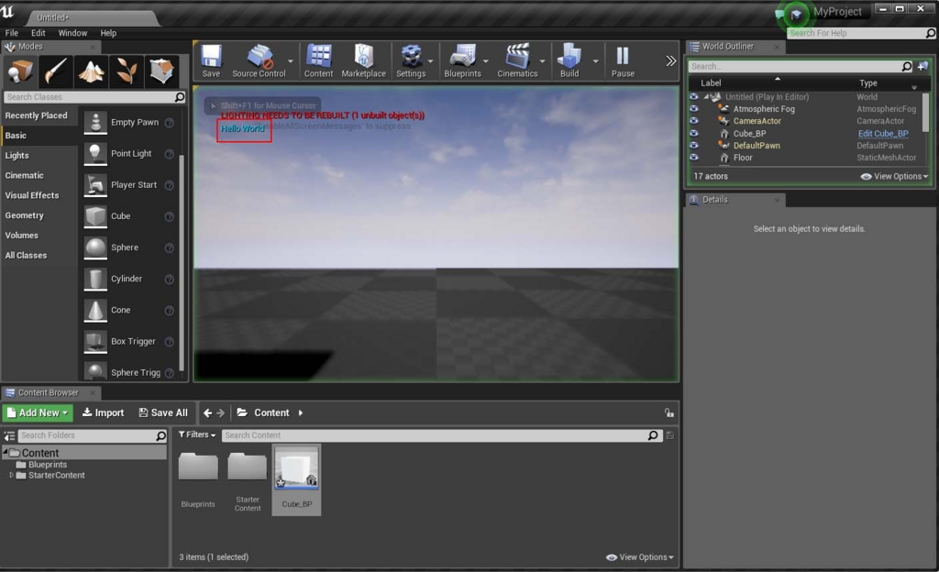Select the Cylinder shape icon
This screenshot has height=572, width=939.
[95, 279]
